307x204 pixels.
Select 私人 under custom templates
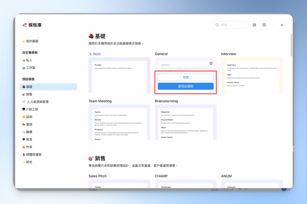tap(27, 60)
